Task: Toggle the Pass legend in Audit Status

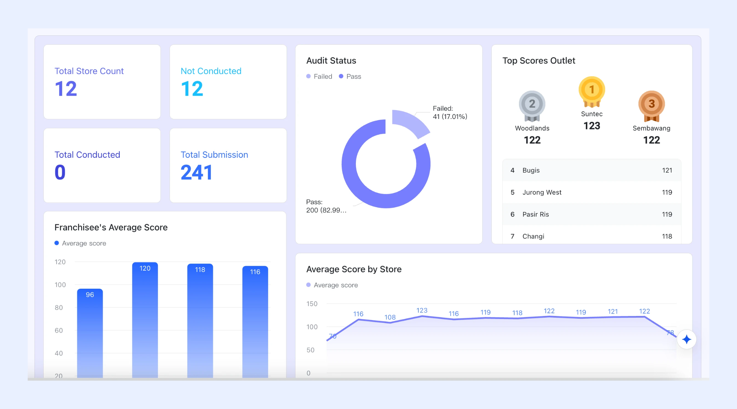Action: 350,76
